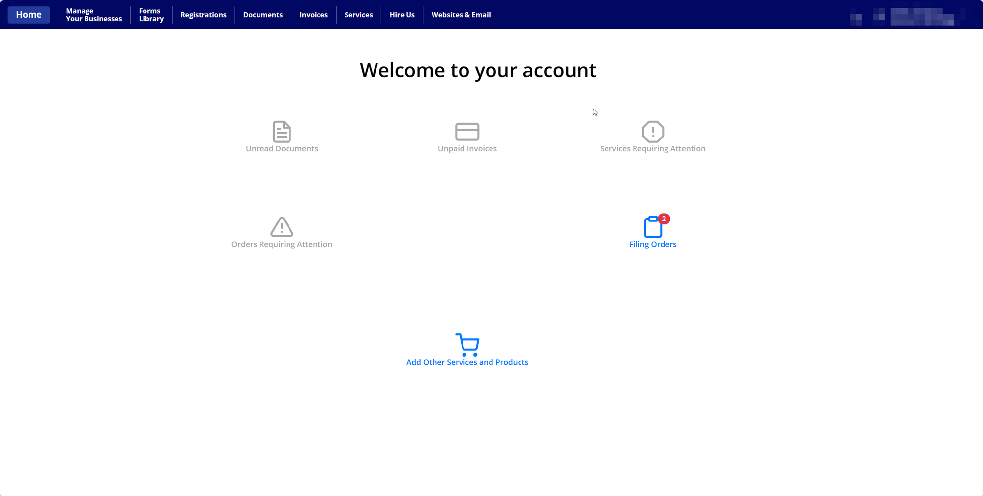Open Manage Your Businesses menu
This screenshot has width=983, height=496.
(94, 15)
